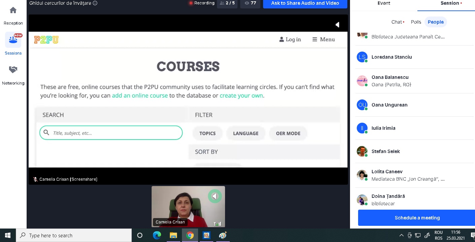Open the Sessions sidebar icon
The height and width of the screenshot is (242, 475).
click(x=13, y=40)
